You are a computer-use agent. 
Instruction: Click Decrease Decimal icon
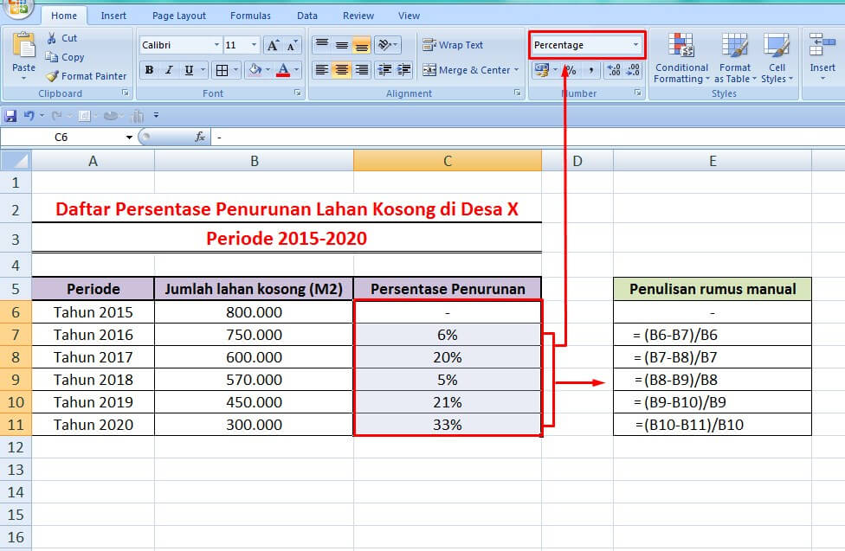click(x=633, y=69)
